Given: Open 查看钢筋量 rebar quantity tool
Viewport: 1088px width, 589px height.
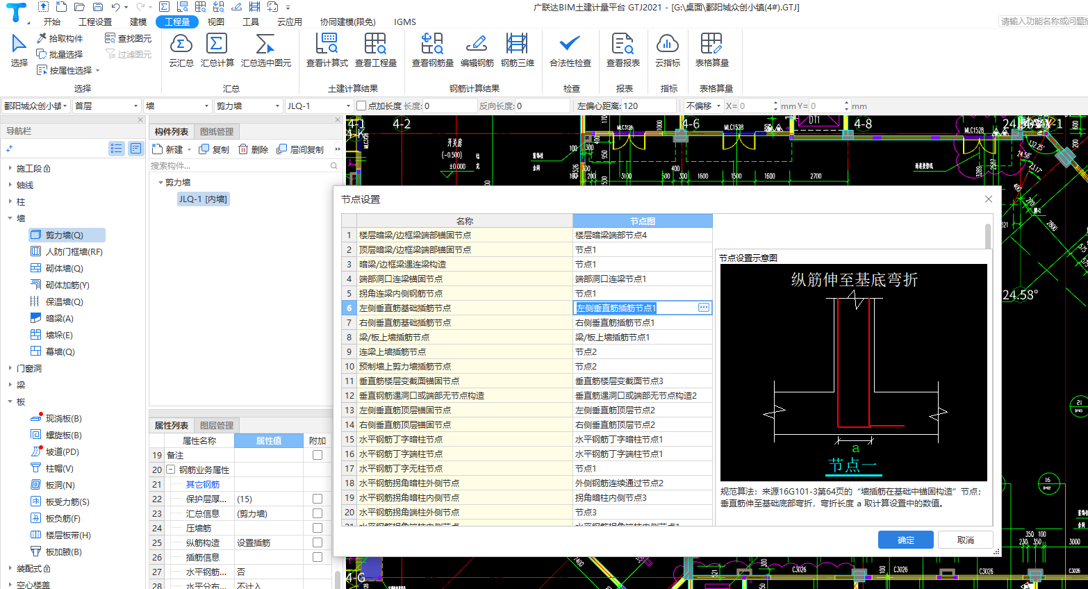Looking at the screenshot, I should pos(432,50).
